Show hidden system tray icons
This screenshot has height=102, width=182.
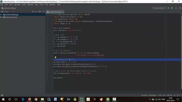point(150,99)
